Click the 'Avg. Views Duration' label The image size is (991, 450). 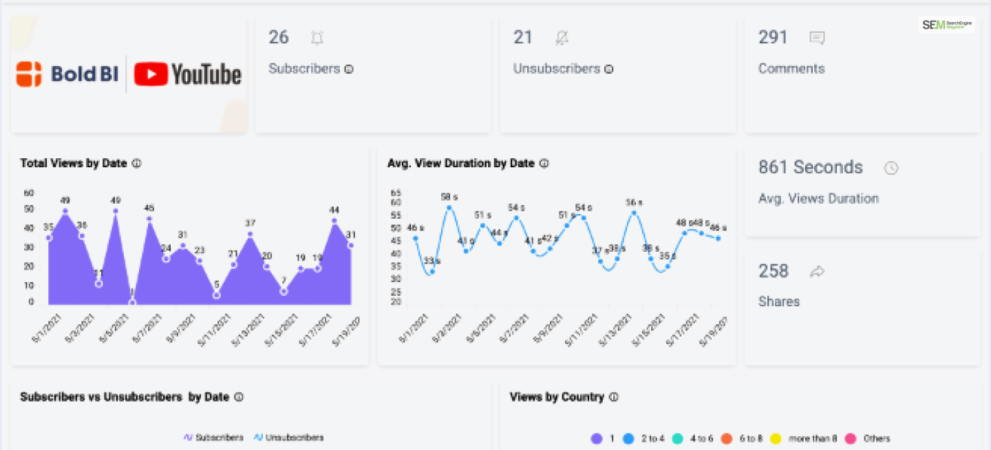click(818, 199)
